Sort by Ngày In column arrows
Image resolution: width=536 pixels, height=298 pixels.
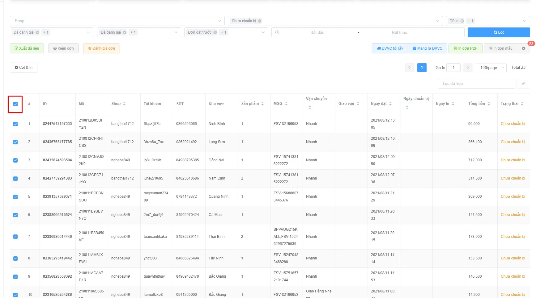tap(453, 104)
